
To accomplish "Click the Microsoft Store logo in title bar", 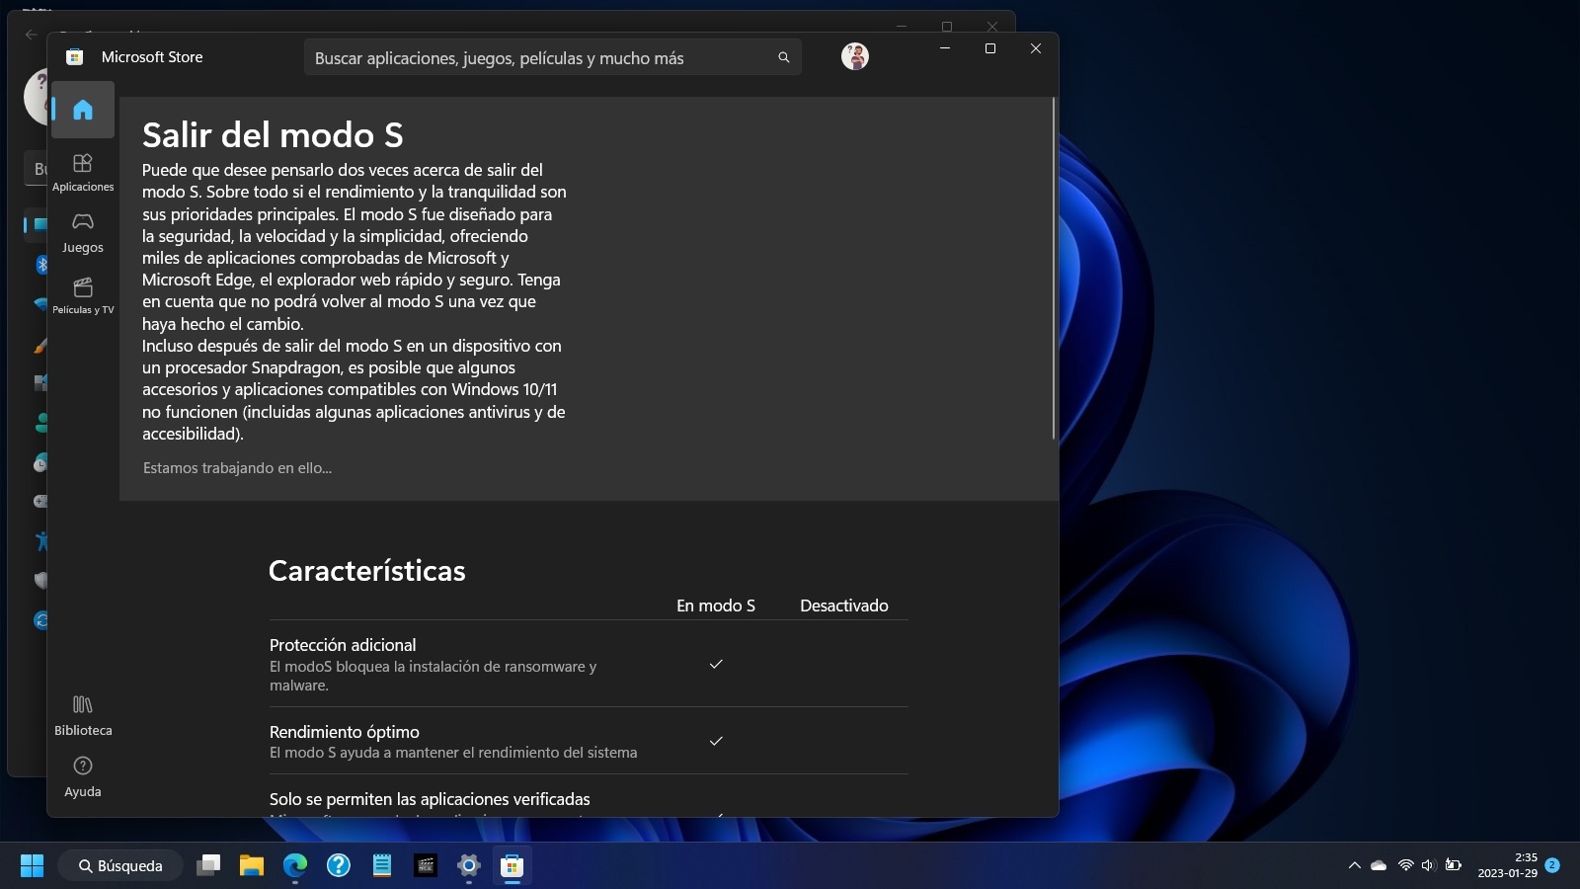I will (x=75, y=57).
